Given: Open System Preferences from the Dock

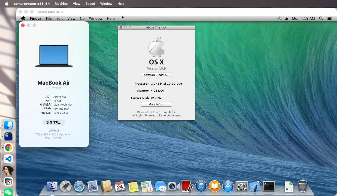Looking at the screenshot, I should pos(241,186).
